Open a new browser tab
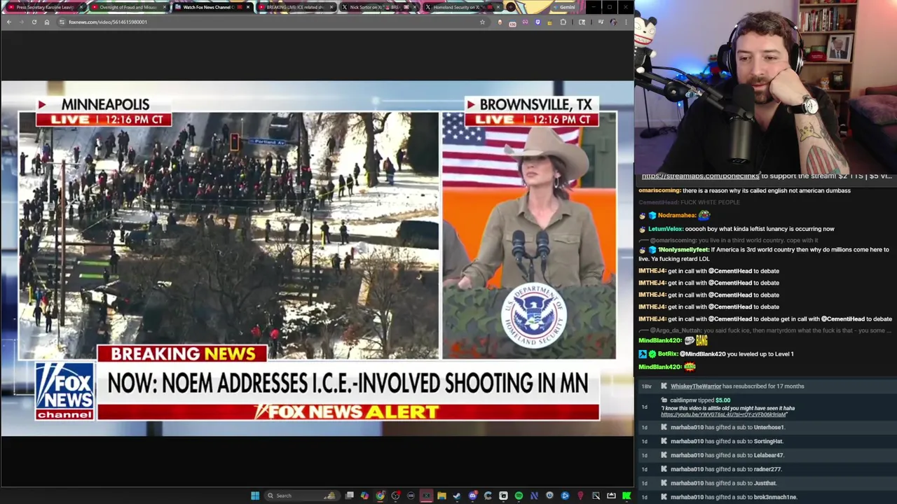The width and height of the screenshot is (897, 504). click(x=511, y=7)
